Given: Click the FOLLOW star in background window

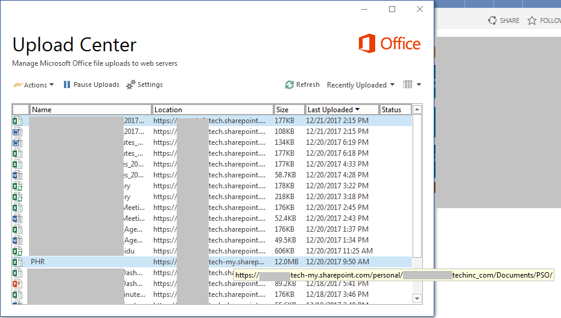Looking at the screenshot, I should 532,21.
